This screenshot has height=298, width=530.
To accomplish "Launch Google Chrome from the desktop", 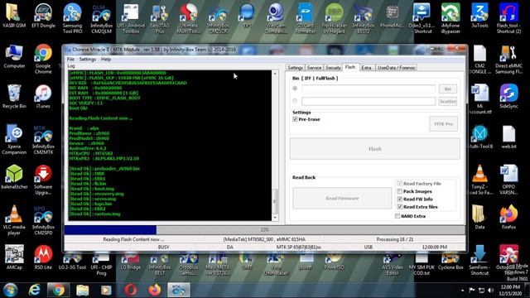I will (x=43, y=59).
